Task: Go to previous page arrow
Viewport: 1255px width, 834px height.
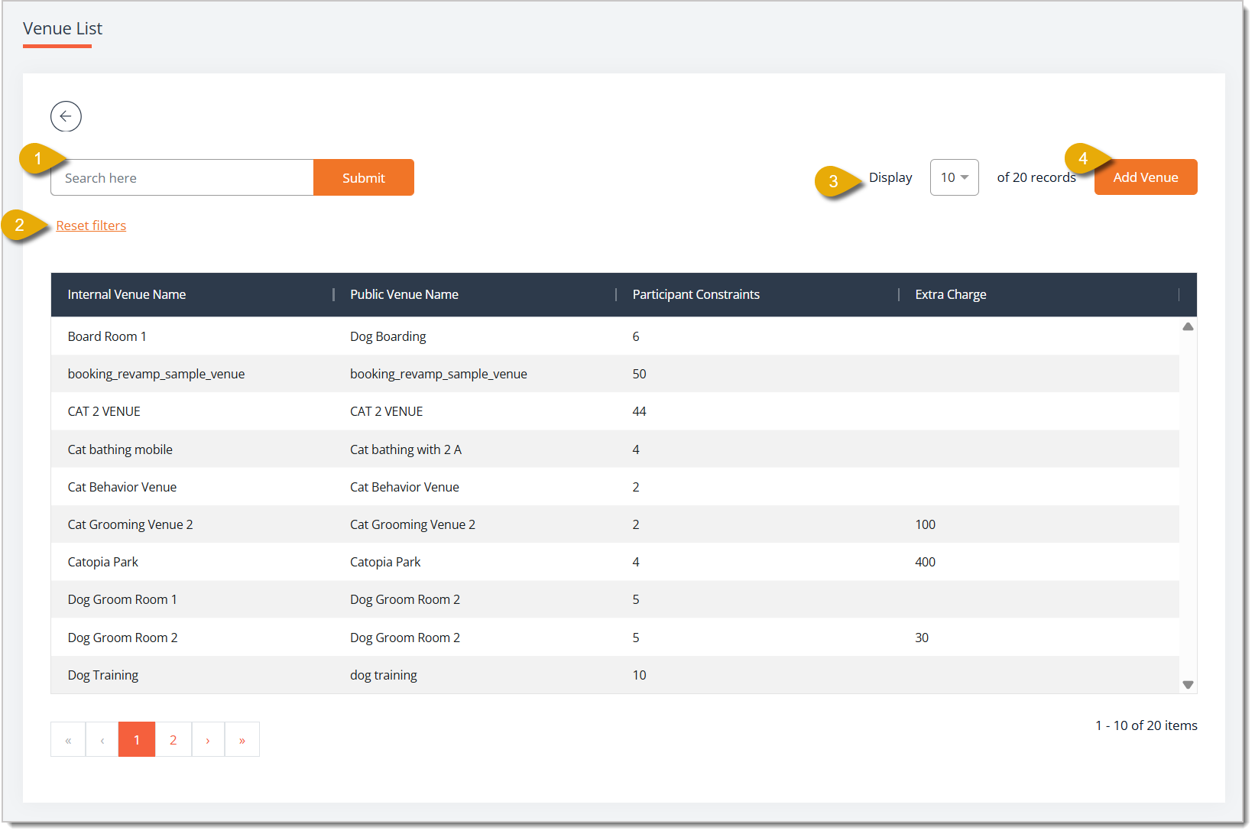Action: tap(102, 739)
